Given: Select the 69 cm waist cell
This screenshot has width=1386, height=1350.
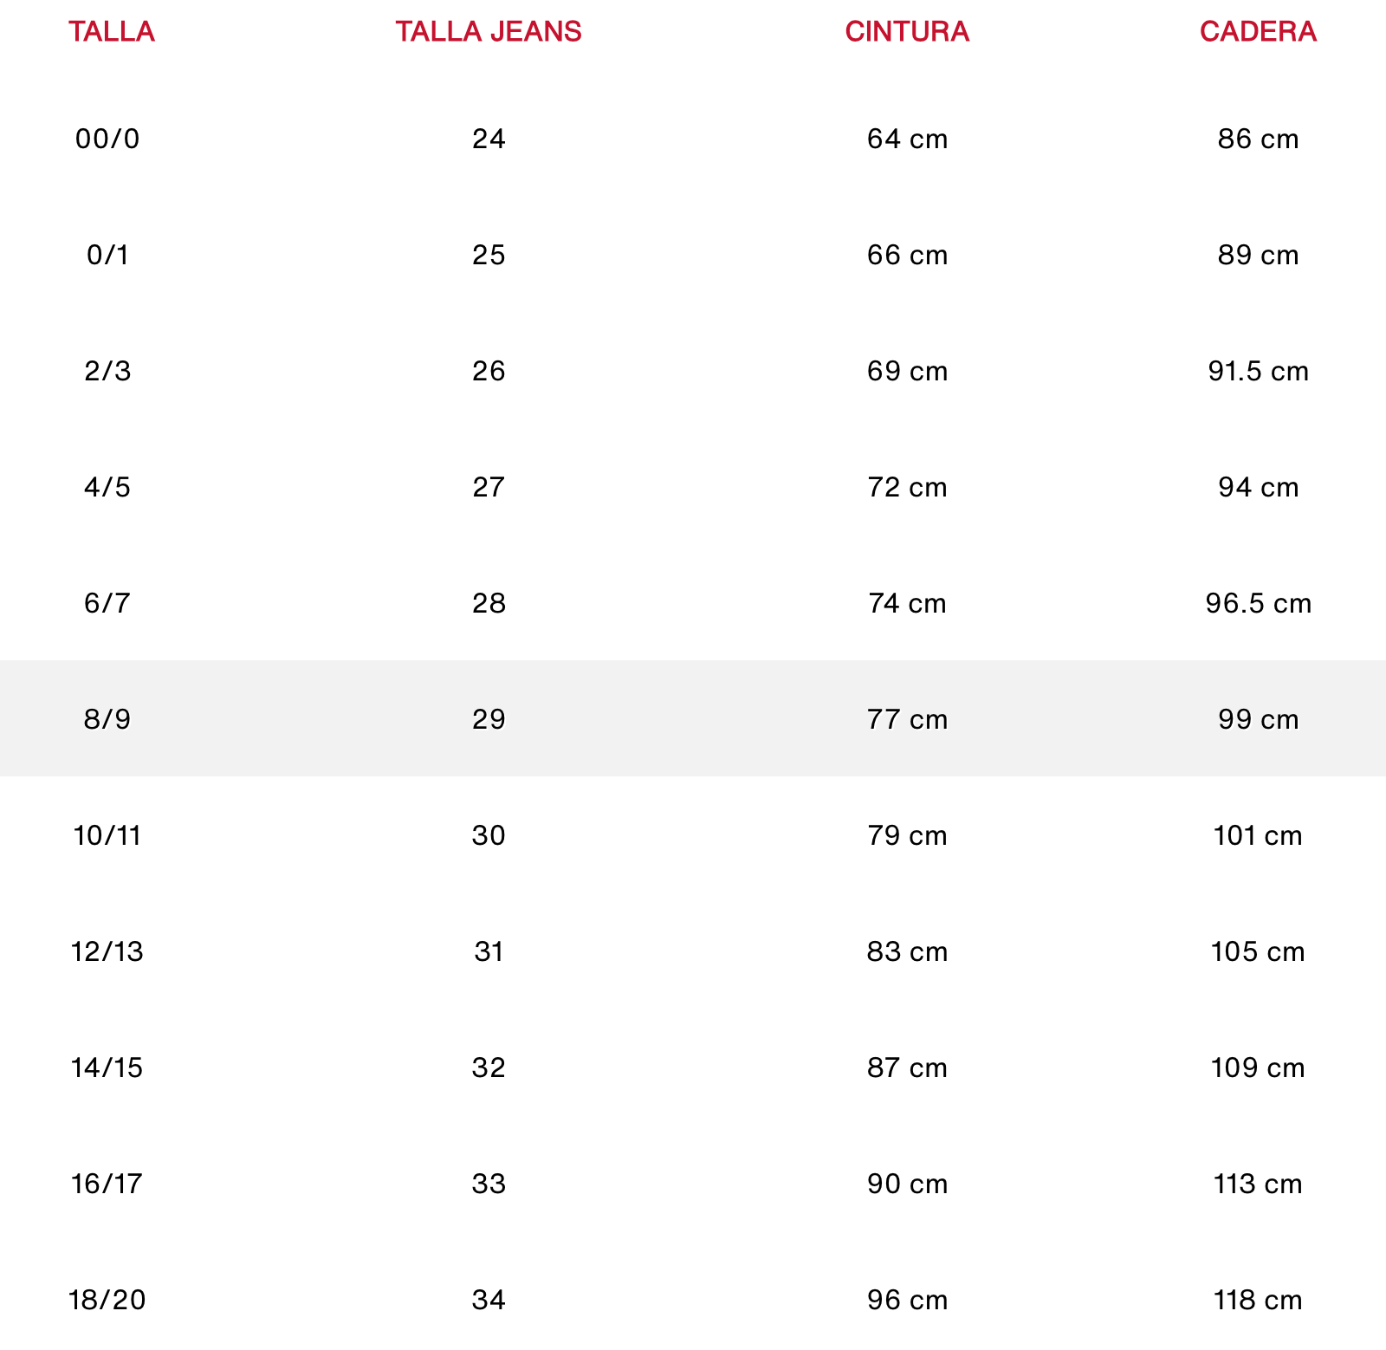Looking at the screenshot, I should [x=907, y=371].
